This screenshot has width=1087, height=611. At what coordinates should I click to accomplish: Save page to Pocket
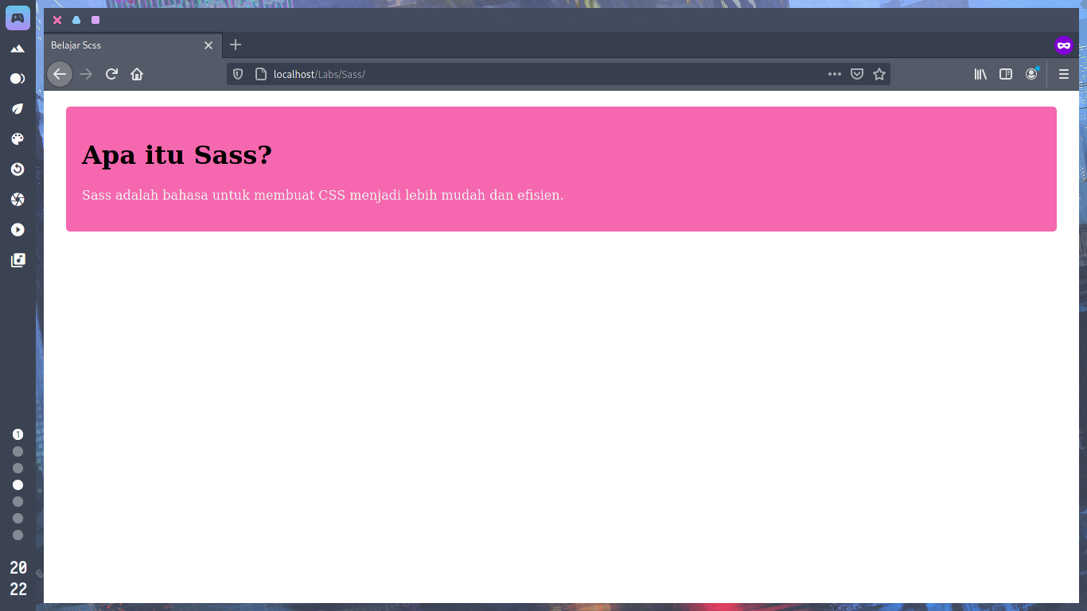(857, 74)
